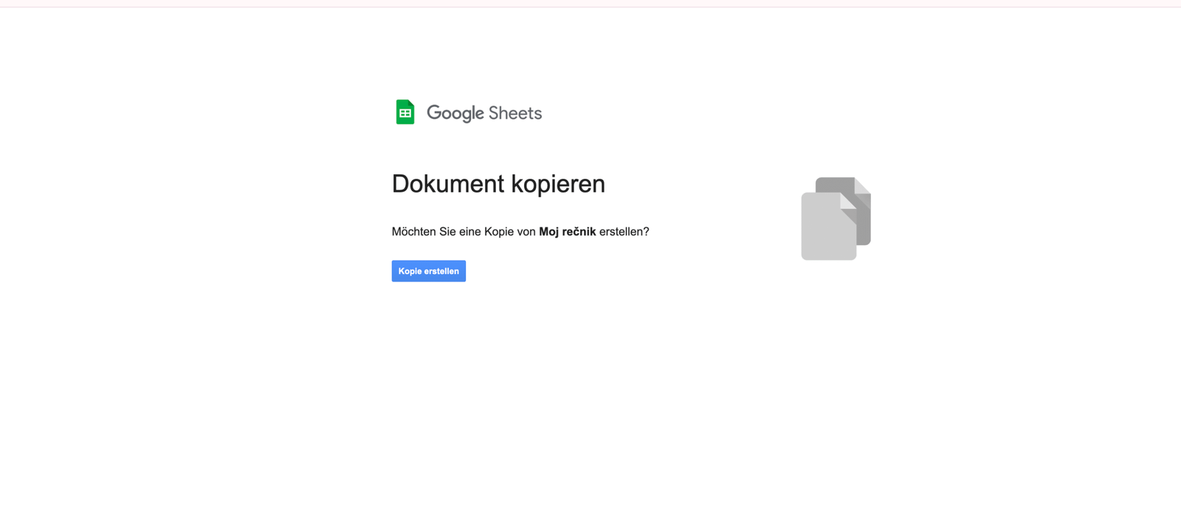Click the thin pale strip at the page top

click(590, 3)
